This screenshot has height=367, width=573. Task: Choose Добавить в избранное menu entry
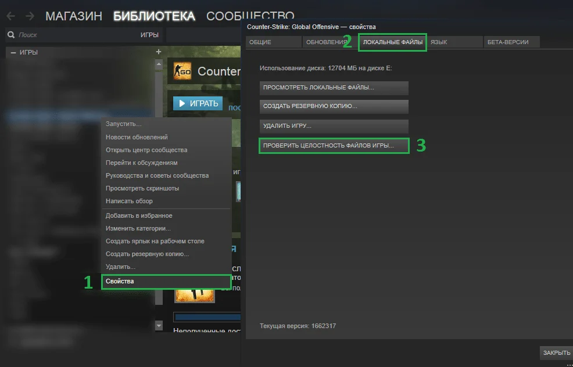(166, 216)
